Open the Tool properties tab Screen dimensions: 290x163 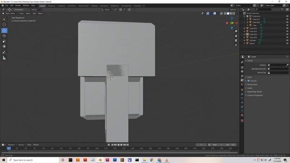click(242, 62)
